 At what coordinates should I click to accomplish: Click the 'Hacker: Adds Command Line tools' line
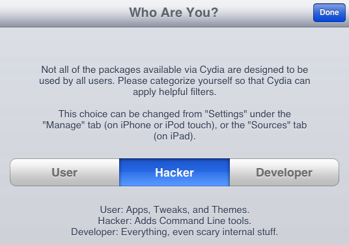click(x=174, y=221)
